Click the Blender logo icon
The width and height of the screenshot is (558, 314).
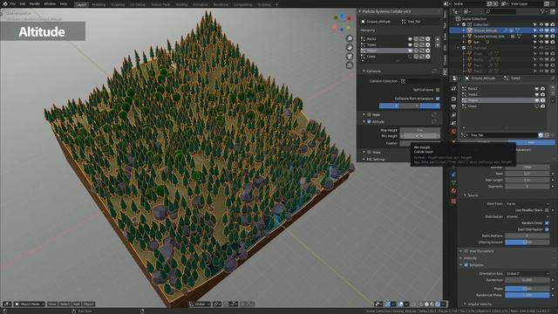coord(5,3)
